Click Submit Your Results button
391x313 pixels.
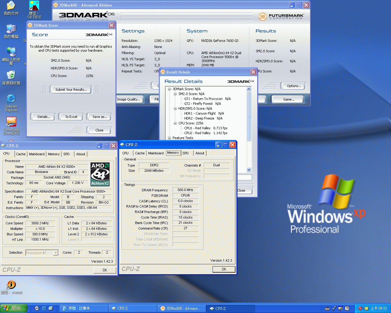click(x=71, y=90)
